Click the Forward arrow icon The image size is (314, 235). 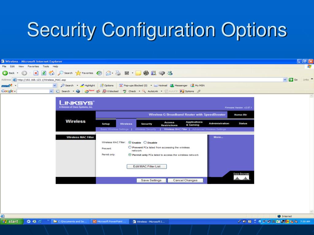pyautogui.click(x=24, y=73)
